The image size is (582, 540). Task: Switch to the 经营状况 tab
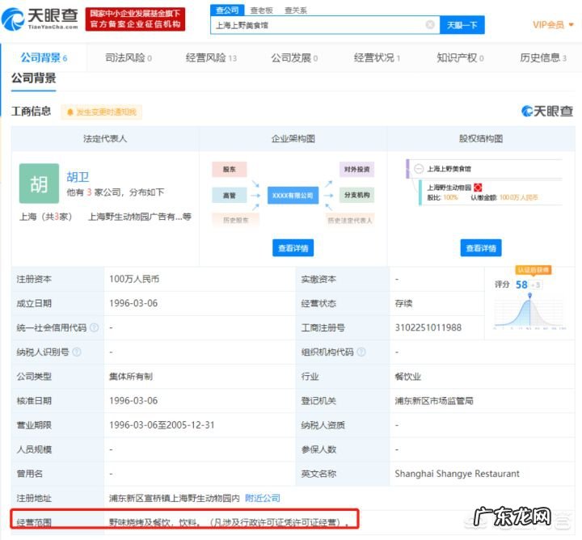click(377, 58)
